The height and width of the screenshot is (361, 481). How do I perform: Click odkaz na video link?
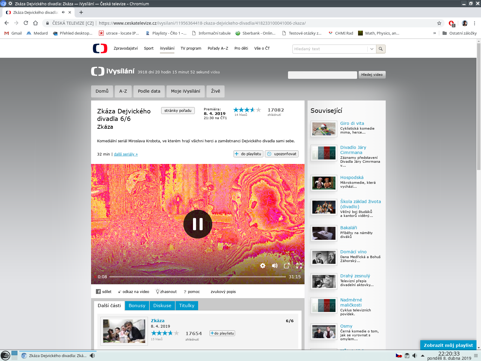click(x=134, y=292)
